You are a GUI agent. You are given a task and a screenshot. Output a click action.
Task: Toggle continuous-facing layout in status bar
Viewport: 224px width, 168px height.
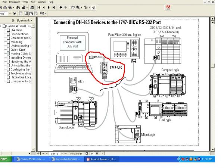click(x=97, y=153)
